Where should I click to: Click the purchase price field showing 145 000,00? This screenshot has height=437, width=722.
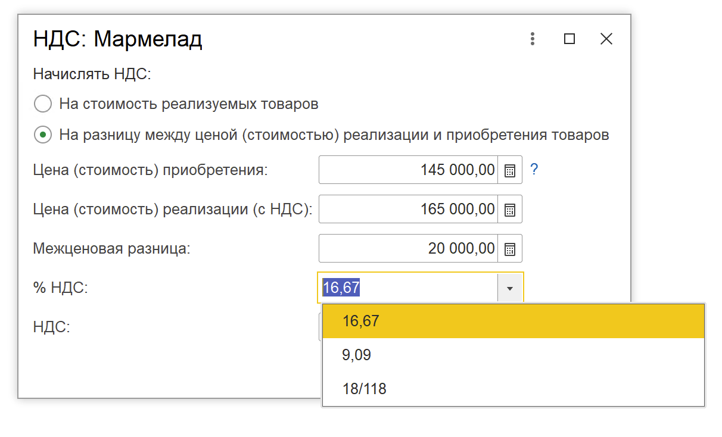point(409,170)
